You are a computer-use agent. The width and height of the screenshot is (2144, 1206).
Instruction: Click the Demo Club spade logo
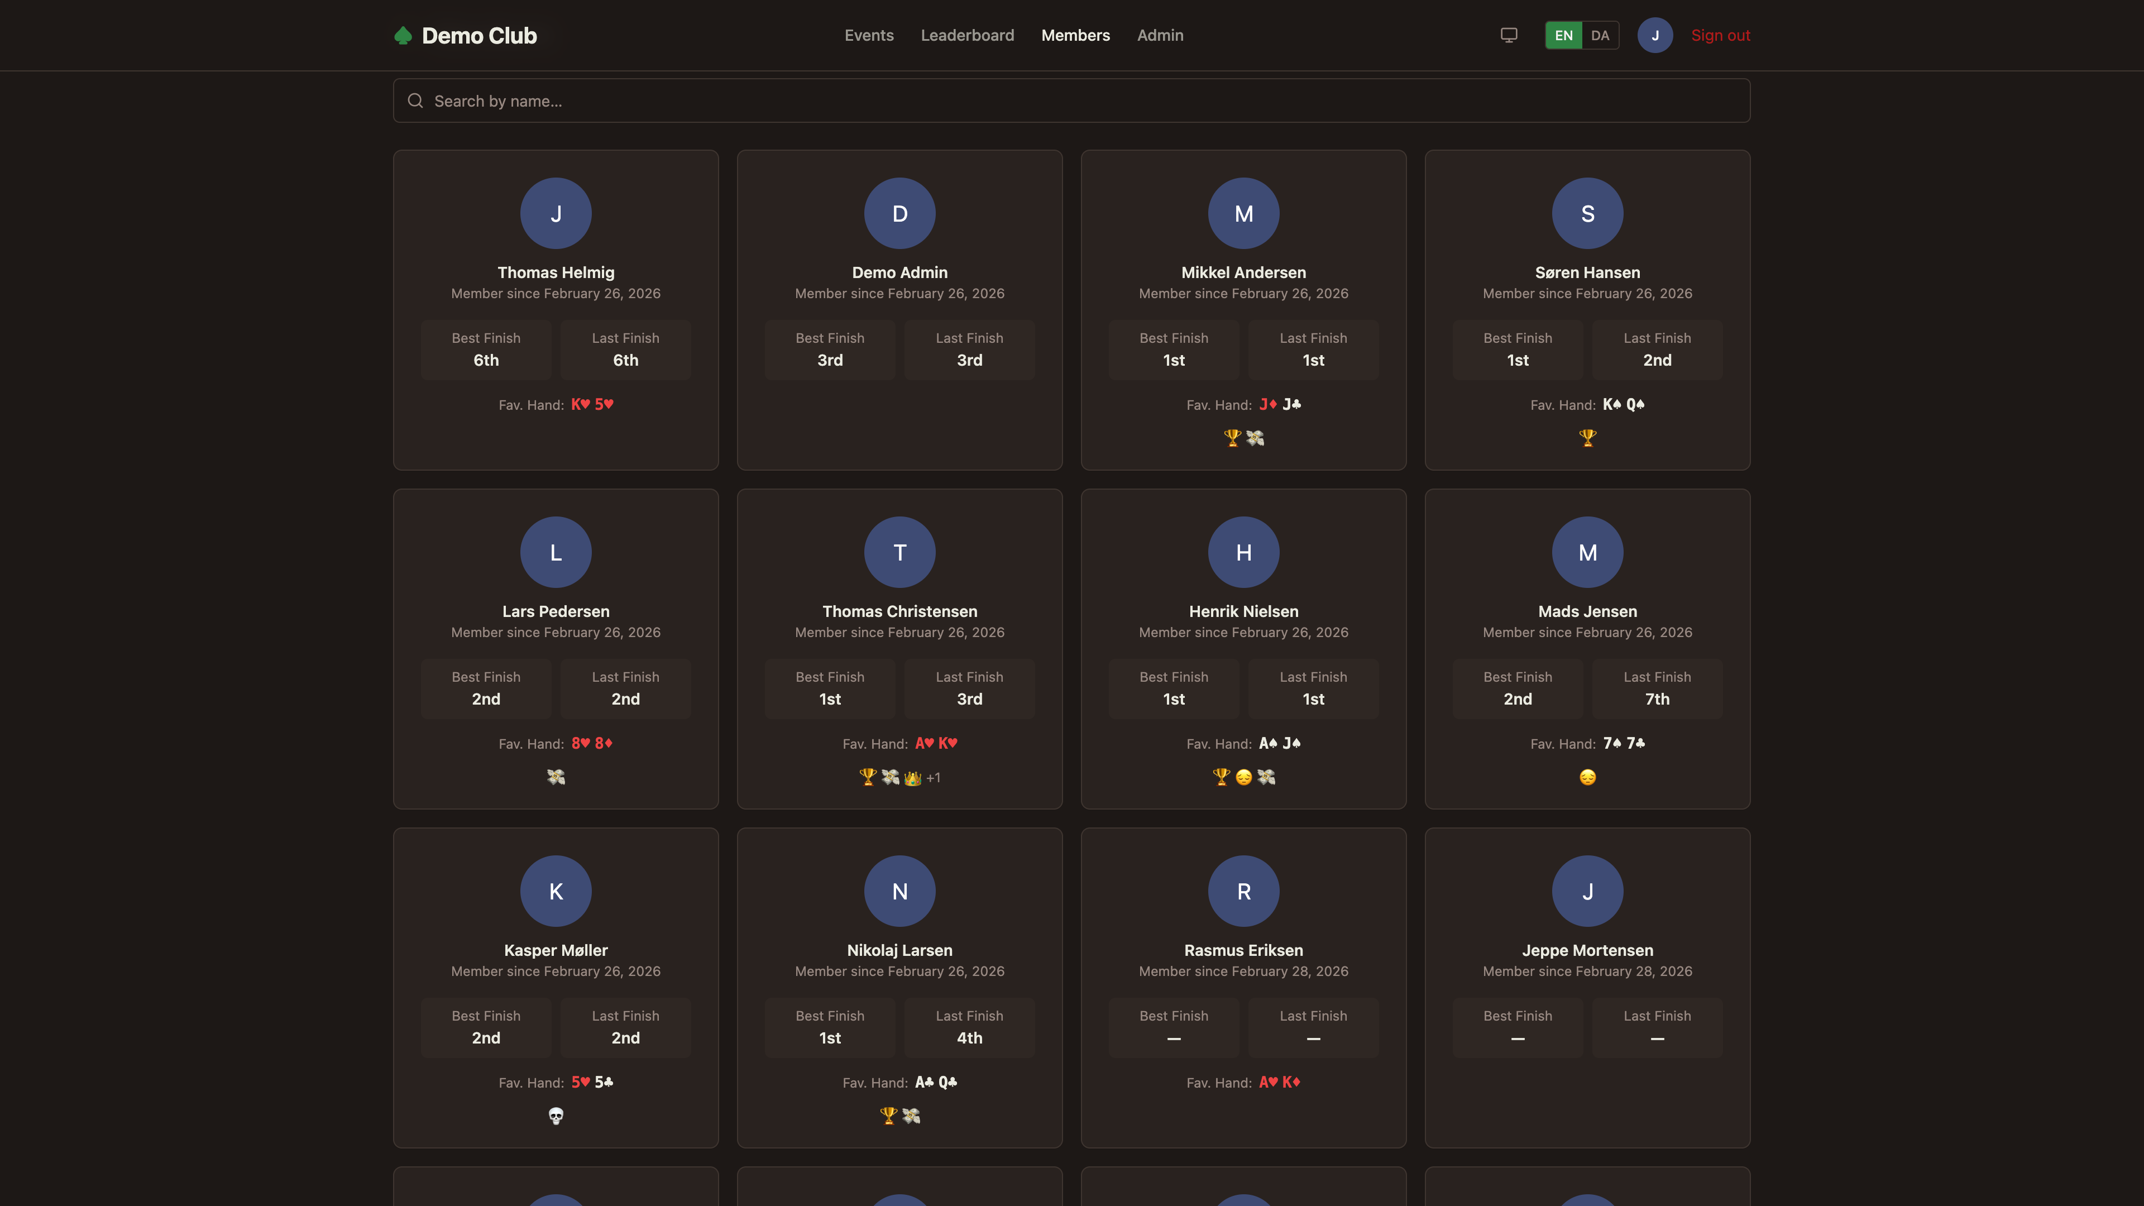(403, 35)
